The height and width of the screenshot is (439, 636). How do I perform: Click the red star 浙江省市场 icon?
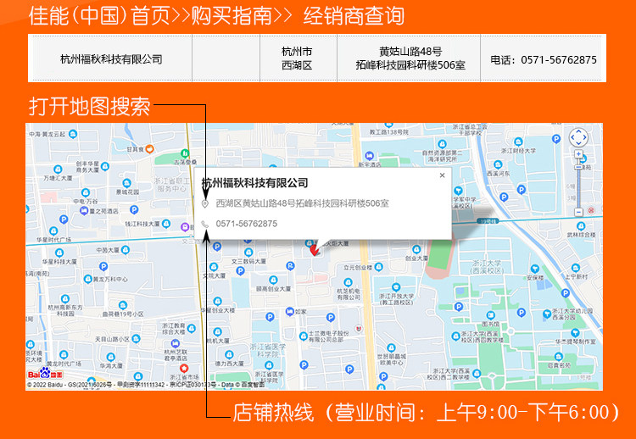point(184,368)
